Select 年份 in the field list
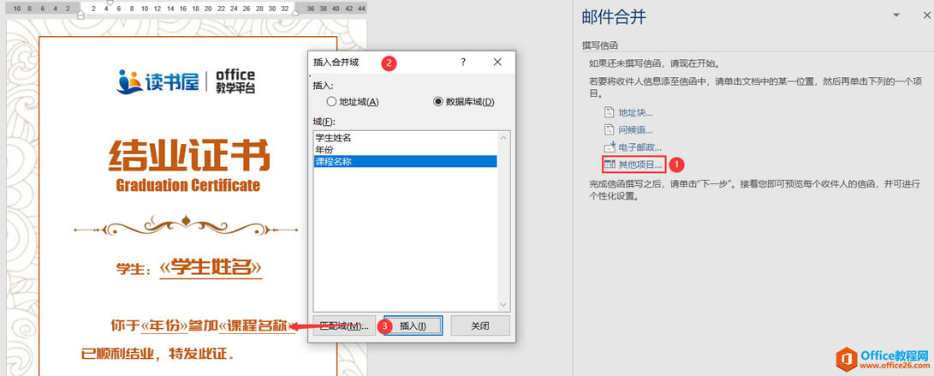934x376 pixels. (405, 150)
